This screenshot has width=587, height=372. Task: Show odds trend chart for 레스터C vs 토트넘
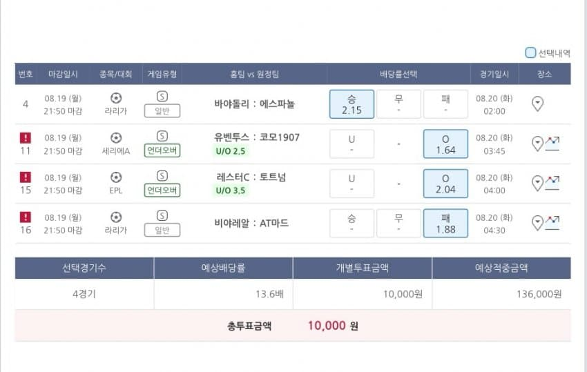click(552, 184)
